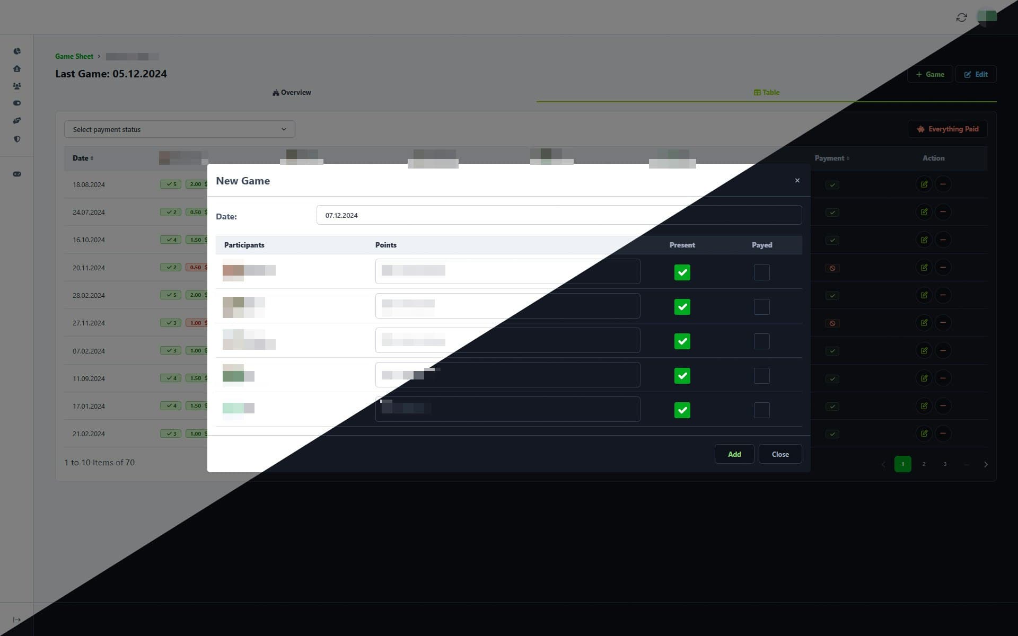
Task: Click the link icon near the sidebar bottom
Action: 17,173
